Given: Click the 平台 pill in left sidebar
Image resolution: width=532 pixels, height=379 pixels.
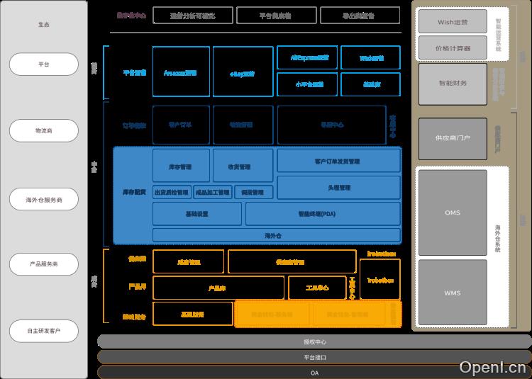Looking at the screenshot, I should (43, 64).
